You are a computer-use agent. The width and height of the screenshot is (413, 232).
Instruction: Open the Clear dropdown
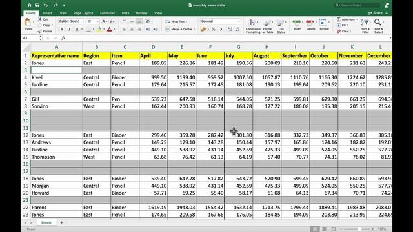tap(344, 32)
